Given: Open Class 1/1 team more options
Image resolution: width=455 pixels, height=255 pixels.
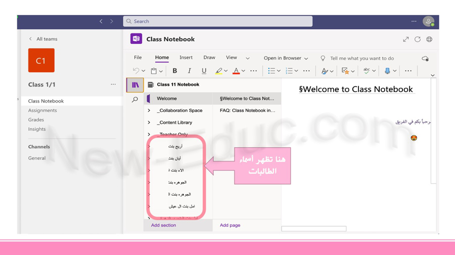Looking at the screenshot, I should (x=113, y=84).
